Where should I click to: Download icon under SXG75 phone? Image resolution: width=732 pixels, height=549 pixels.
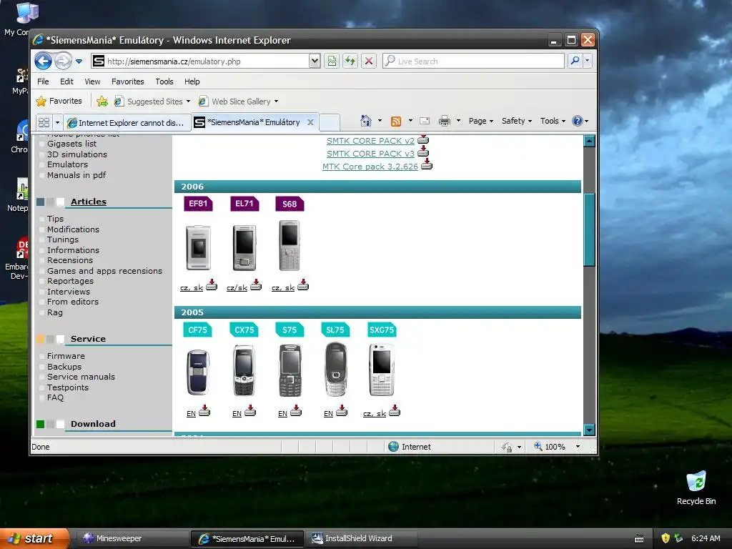395,411
